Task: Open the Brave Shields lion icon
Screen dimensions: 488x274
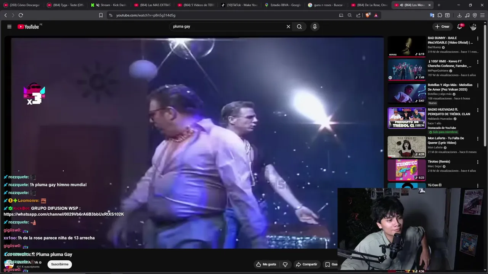Action: (368, 15)
